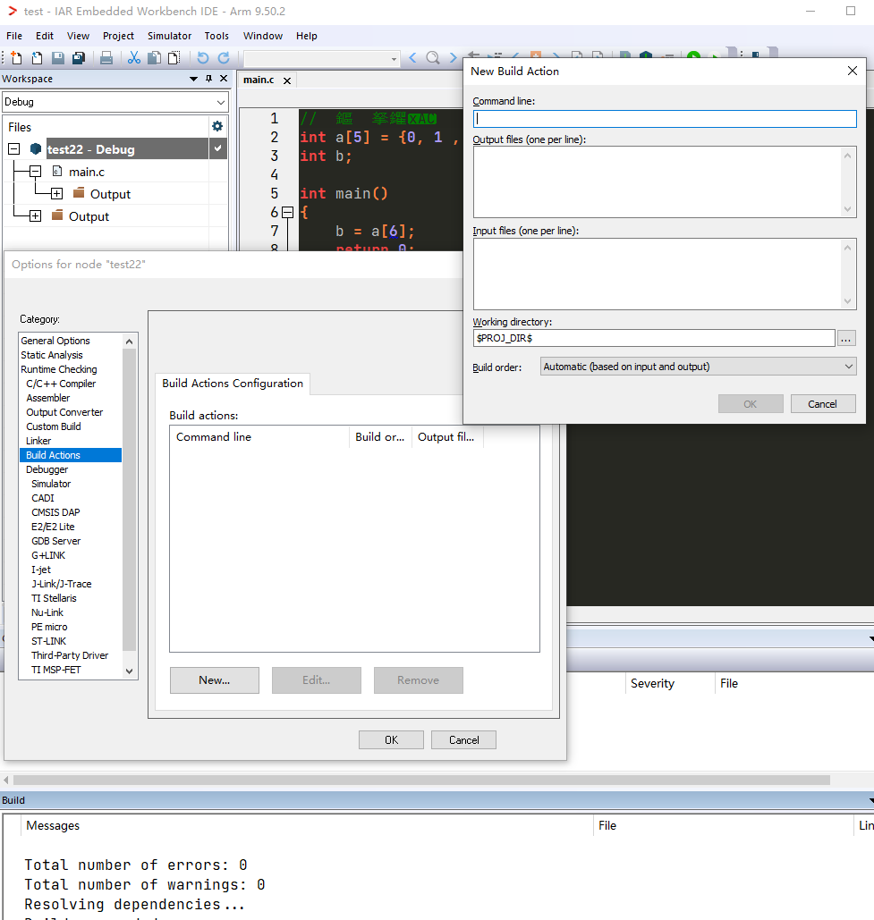Open the Project menu

tap(118, 36)
